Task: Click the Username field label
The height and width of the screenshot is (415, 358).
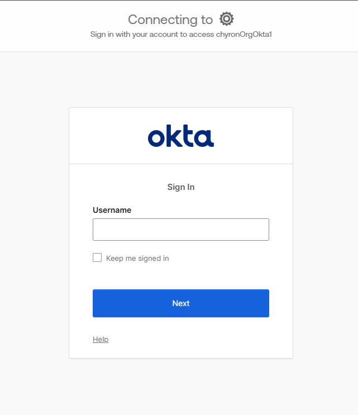Action: (112, 210)
